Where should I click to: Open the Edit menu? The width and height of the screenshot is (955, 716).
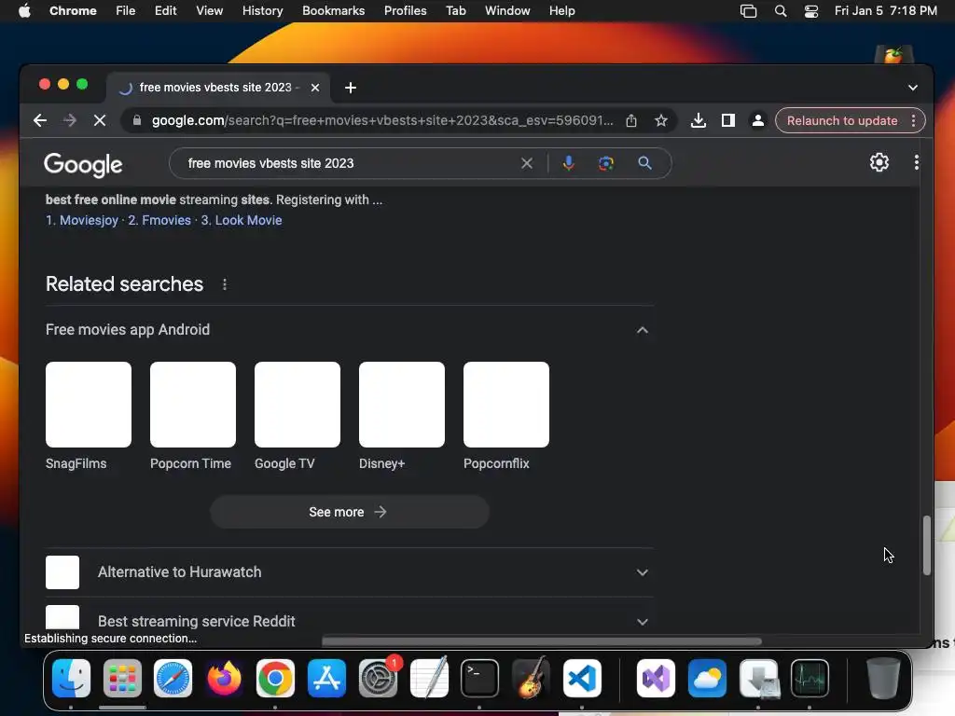(x=166, y=11)
